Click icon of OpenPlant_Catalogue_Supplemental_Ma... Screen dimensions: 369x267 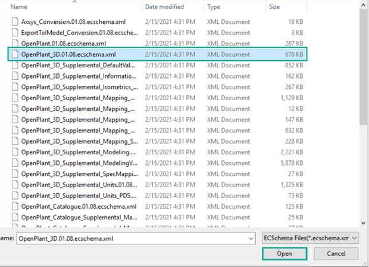click(x=15, y=217)
